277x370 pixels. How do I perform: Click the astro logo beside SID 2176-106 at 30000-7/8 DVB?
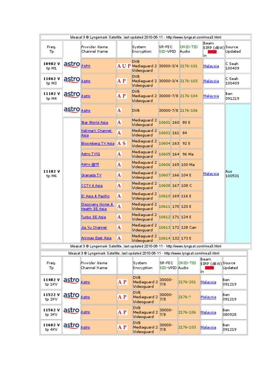point(72,109)
